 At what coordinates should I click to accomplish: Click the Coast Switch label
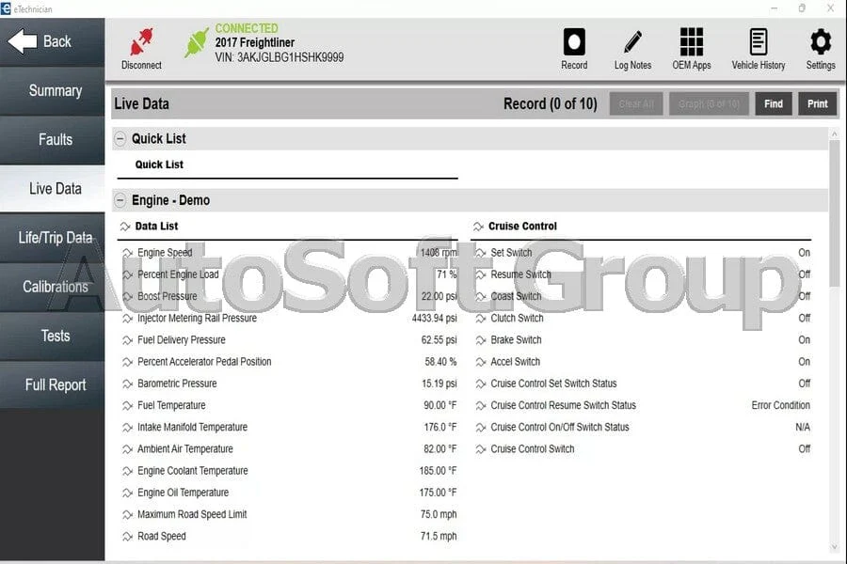pos(516,296)
